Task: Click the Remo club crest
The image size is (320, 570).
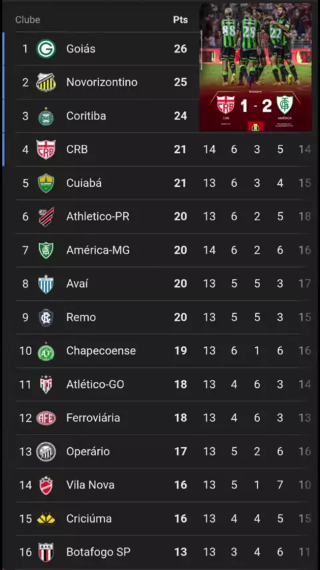Action: click(46, 317)
